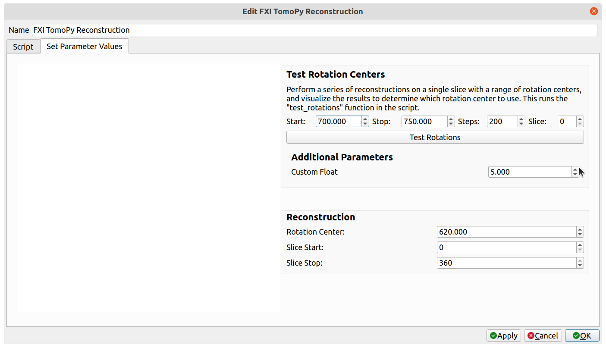Click the Slice field showing 0
This screenshot has width=606, height=348.
point(567,122)
